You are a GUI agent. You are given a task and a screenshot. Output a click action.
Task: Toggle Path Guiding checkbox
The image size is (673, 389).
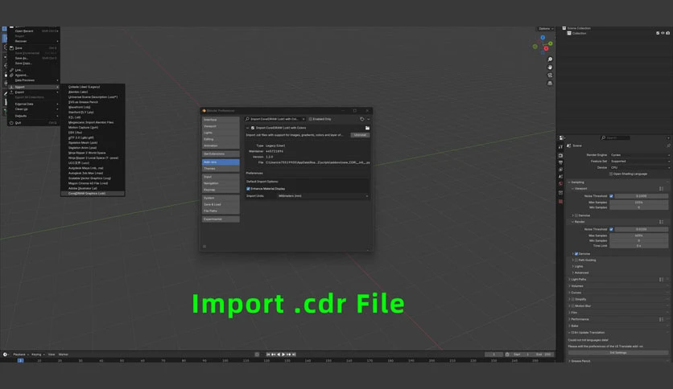[x=576, y=260]
